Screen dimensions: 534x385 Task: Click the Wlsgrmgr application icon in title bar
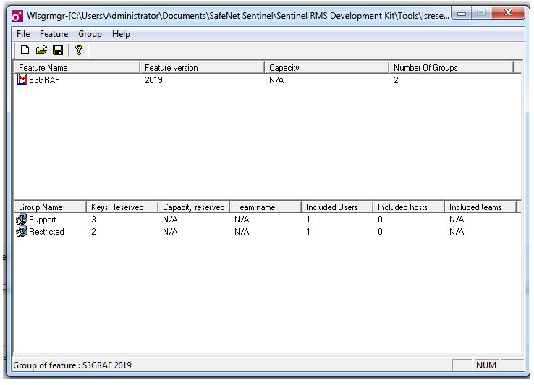17,16
